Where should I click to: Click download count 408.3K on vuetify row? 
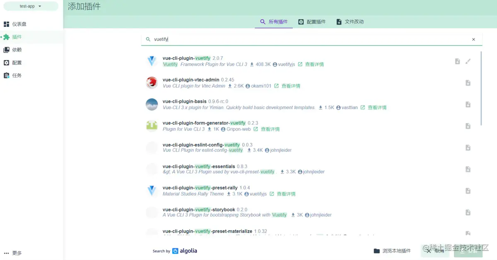click(x=260, y=64)
